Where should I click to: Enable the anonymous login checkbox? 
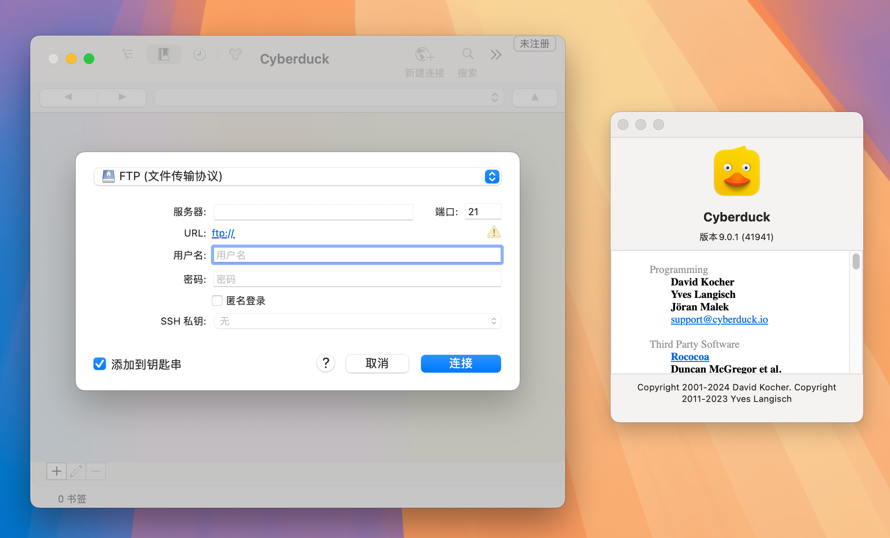(217, 301)
